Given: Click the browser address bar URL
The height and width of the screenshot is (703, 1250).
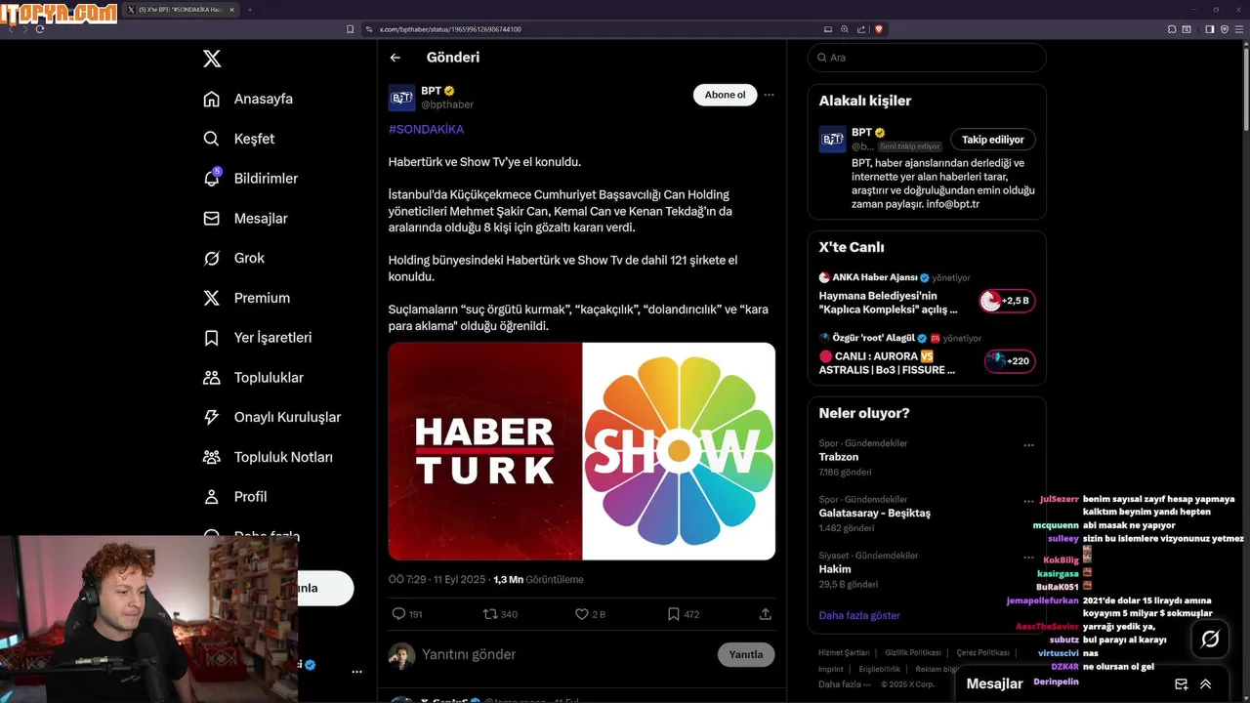Looking at the screenshot, I should (449, 29).
